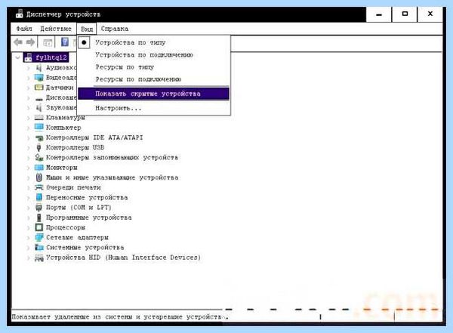
Task: Click the Очереди печати printer icon
Action: (39, 187)
